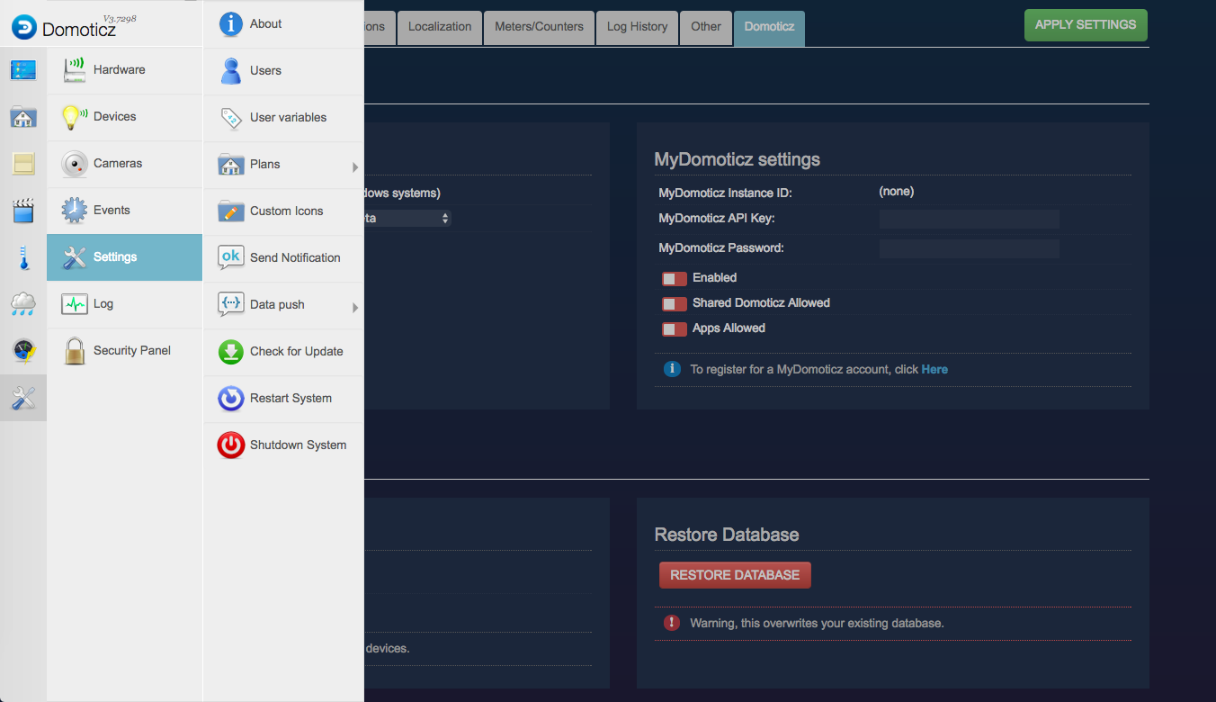Viewport: 1216px width, 702px height.
Task: Click the (none) Instance ID value
Action: pos(897,192)
